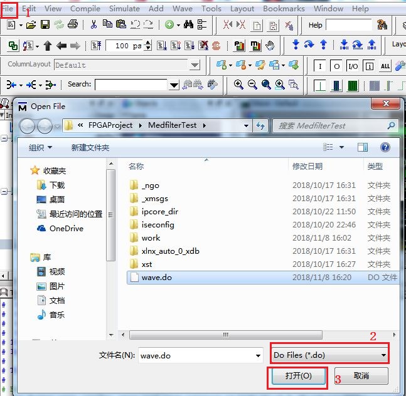Toggle the boxed i internal filter button
This screenshot has height=396, width=406.
[369, 66]
